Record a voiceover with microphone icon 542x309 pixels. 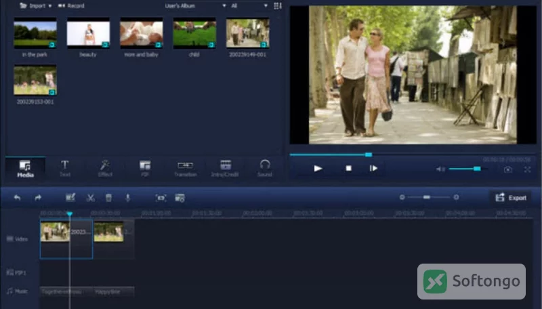[x=127, y=198]
